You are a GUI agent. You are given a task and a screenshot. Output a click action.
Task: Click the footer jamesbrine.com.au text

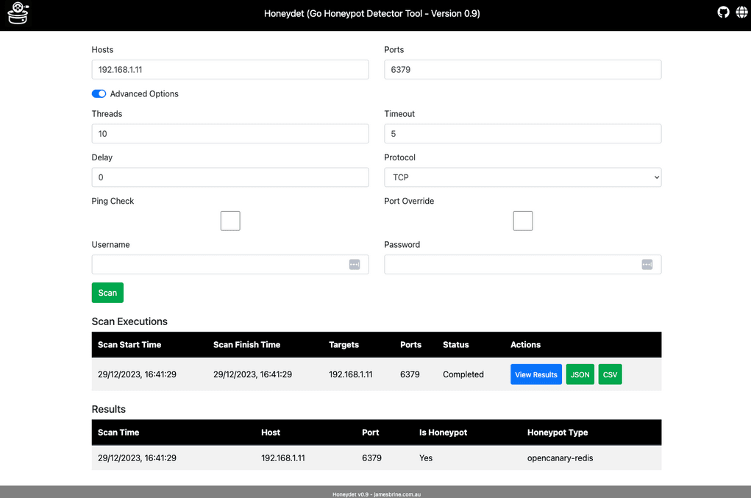click(397, 494)
